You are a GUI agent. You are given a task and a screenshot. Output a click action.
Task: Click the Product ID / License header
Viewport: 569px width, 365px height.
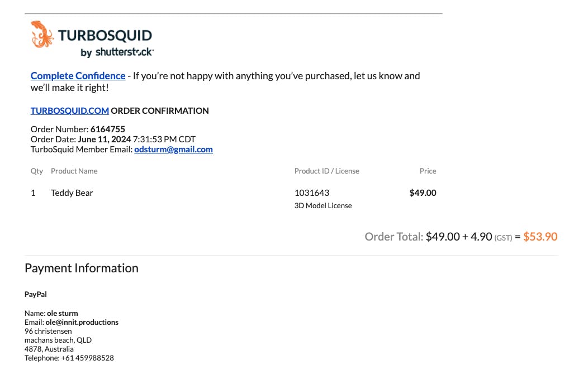[326, 171]
